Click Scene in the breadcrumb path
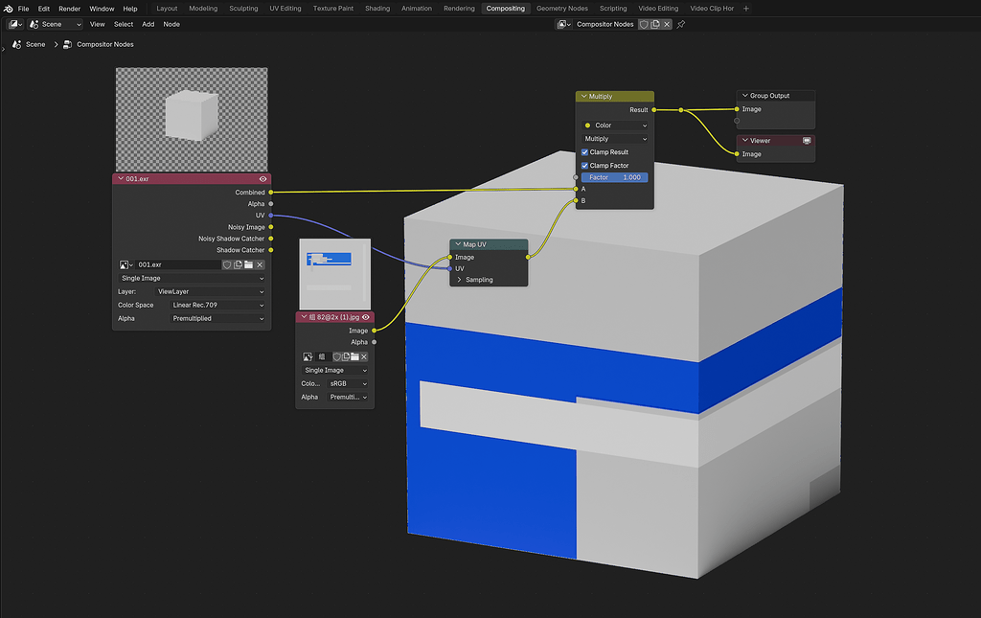This screenshot has height=618, width=981. pyautogui.click(x=35, y=44)
